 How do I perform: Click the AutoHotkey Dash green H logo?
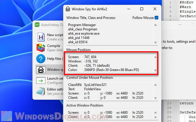click(37, 25)
